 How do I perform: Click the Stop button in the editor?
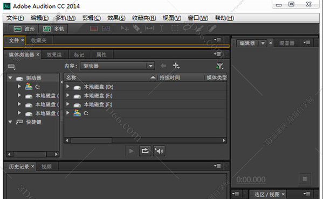305,179
